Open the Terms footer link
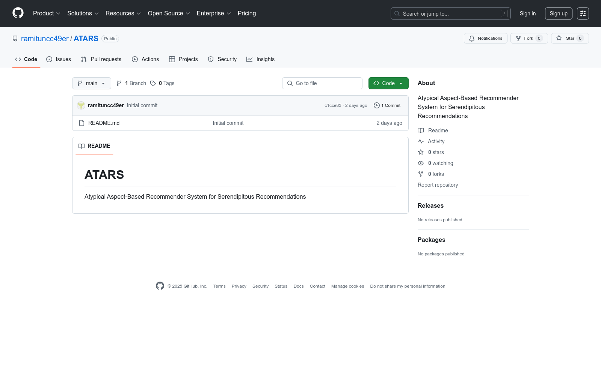Screen dimensions: 601x375 [x=219, y=286]
